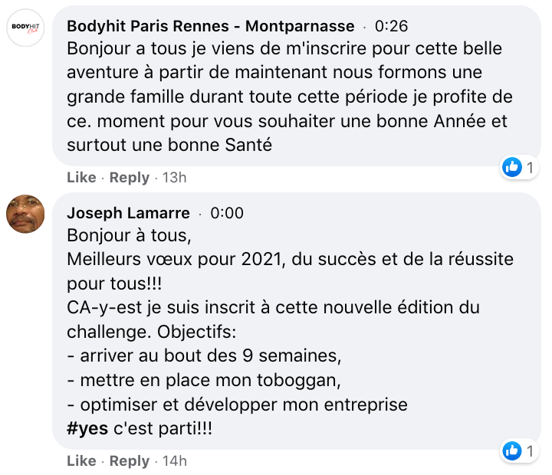
Task: Open the Joseph Lamarre profile name link
Action: [128, 213]
